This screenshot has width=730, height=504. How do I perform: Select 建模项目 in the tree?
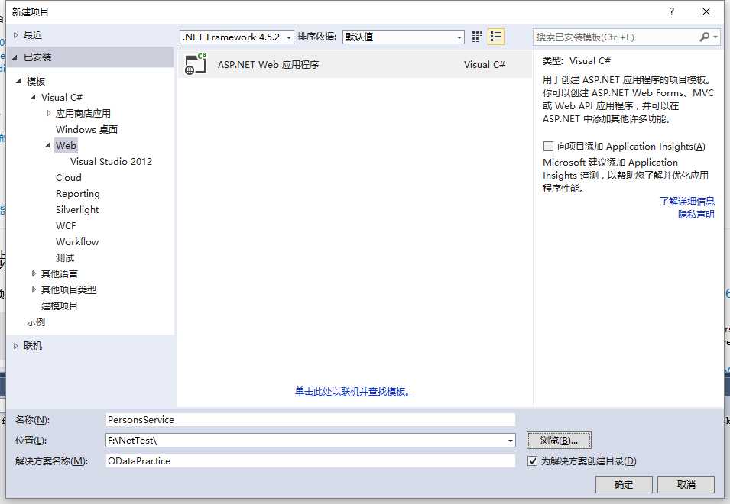[59, 306]
